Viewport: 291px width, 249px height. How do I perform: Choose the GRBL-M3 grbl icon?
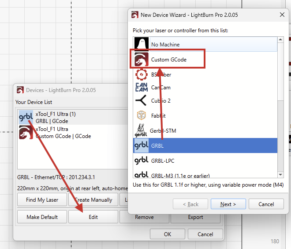tap(142, 175)
